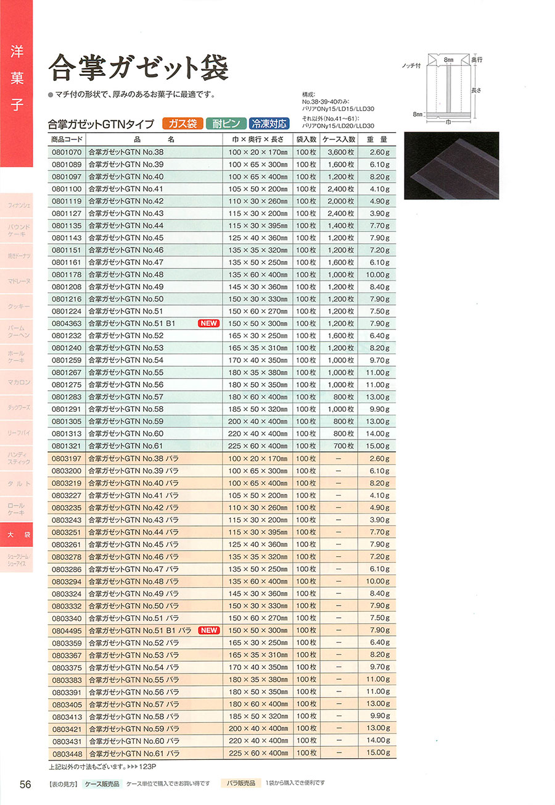Screen dimensions: 555x805
Task: Click the green 耐ピン badge
Action: tap(226, 123)
